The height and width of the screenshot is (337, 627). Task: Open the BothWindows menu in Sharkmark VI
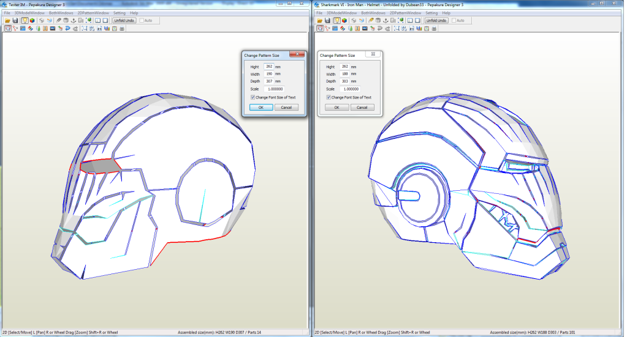pos(373,13)
